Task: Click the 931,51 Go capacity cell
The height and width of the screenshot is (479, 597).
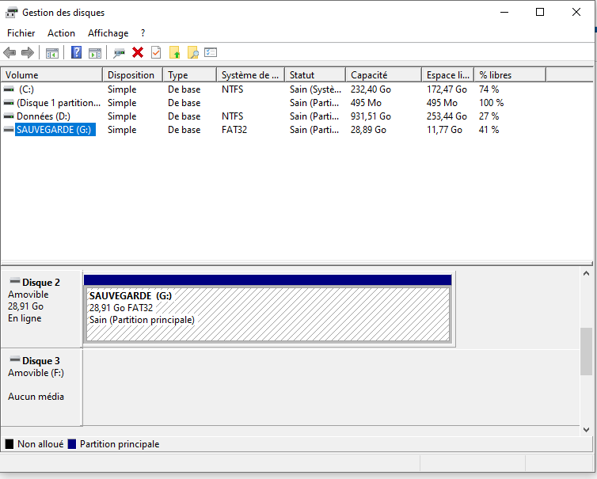Action: click(371, 116)
